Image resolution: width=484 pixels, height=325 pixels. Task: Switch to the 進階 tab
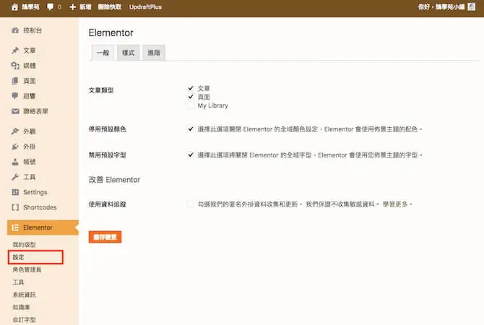154,53
